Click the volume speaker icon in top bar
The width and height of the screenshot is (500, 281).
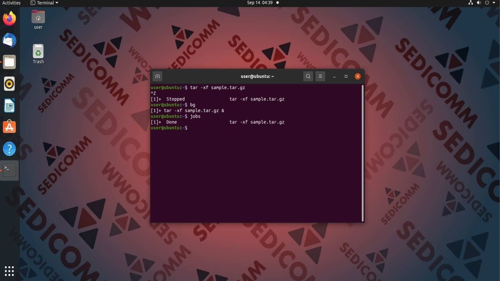479,3
